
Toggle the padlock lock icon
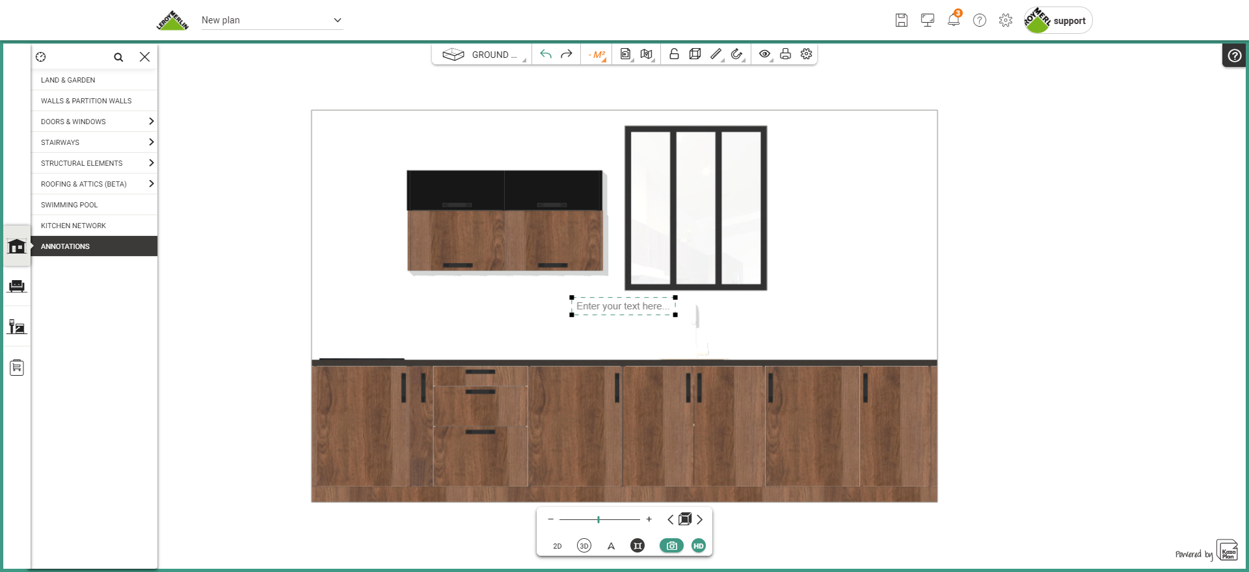coord(675,54)
